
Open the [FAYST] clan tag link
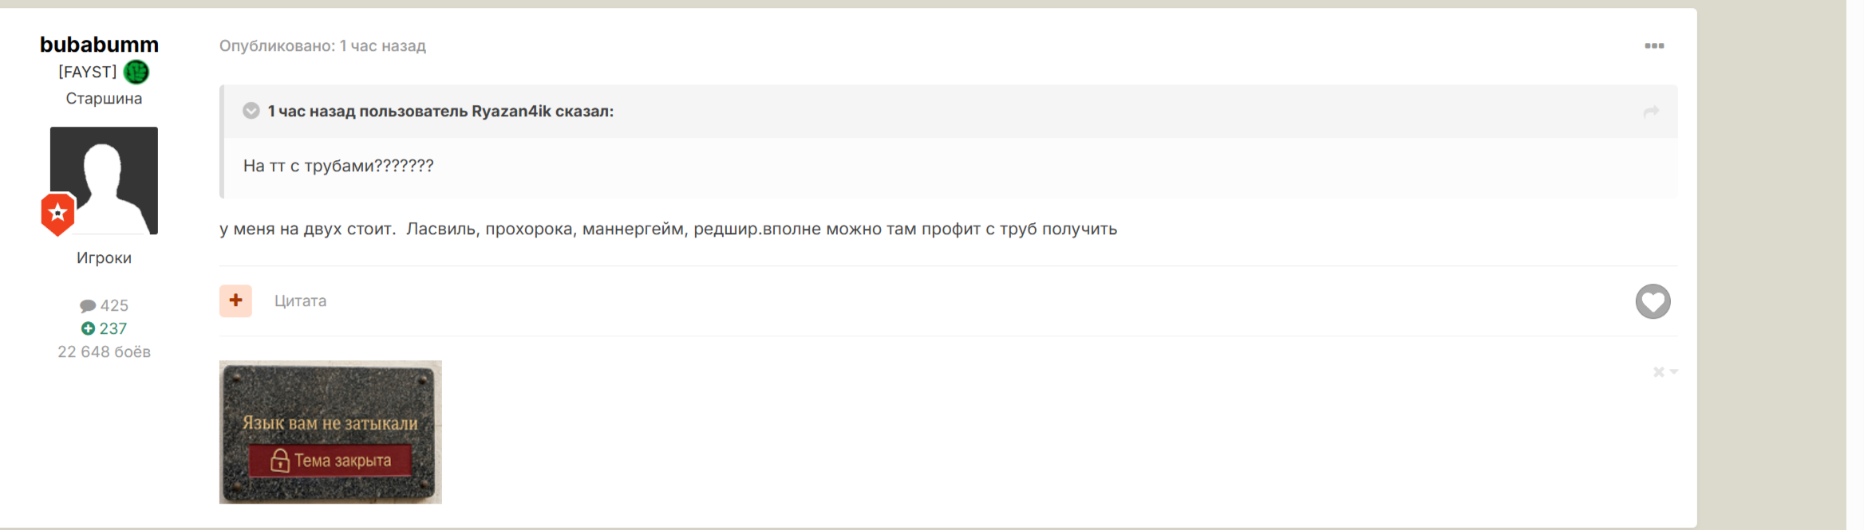[87, 72]
